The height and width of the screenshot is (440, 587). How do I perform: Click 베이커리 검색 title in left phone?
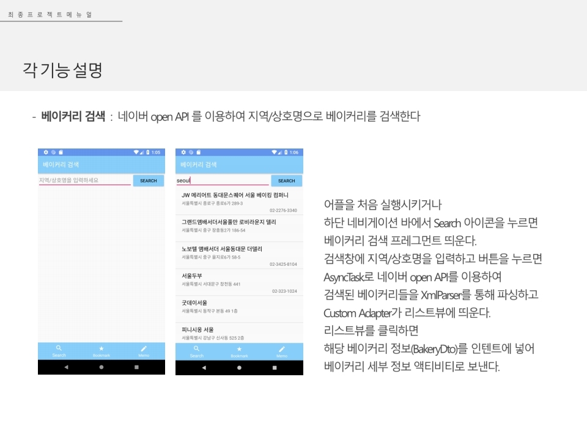(61, 164)
